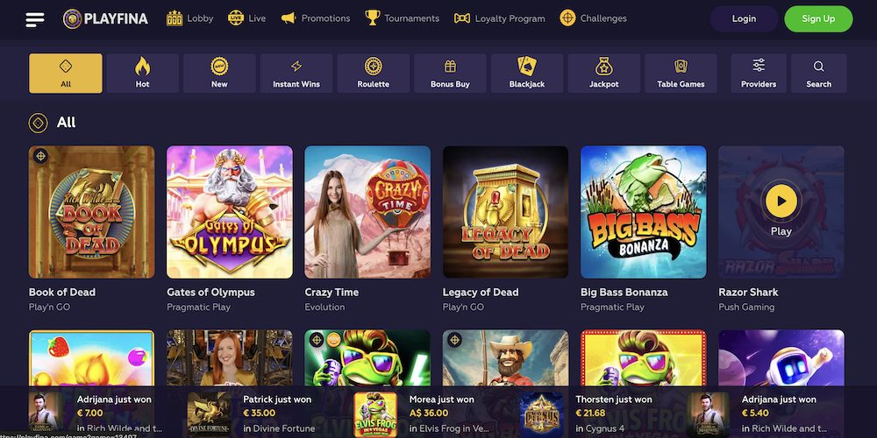
Task: Open the hamburger menu icon
Action: (35, 19)
